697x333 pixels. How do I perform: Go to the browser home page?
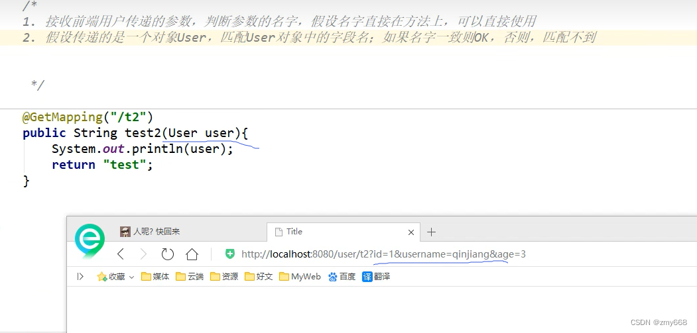(192, 254)
